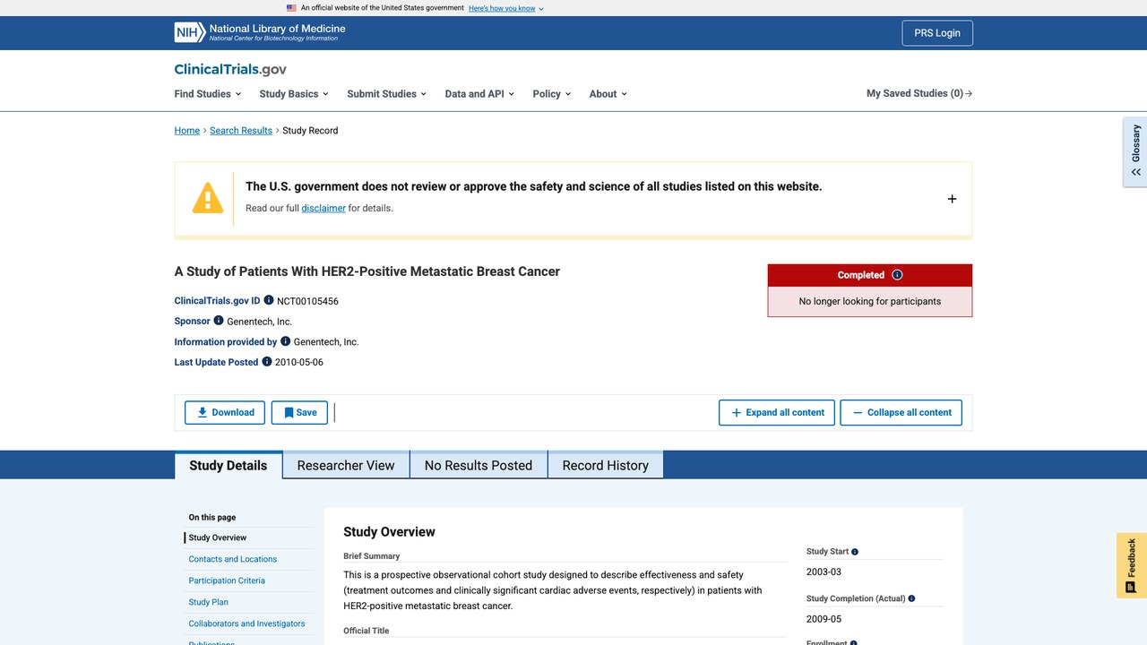
Task: Open About dropdown menu
Action: 608,93
